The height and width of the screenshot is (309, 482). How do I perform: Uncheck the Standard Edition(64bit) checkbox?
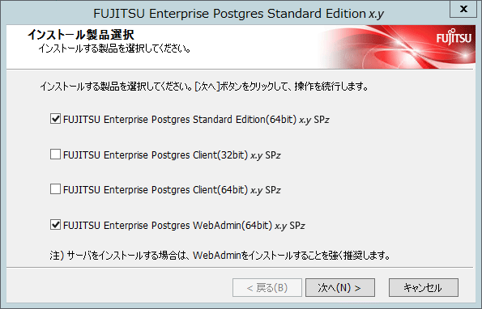(x=55, y=118)
